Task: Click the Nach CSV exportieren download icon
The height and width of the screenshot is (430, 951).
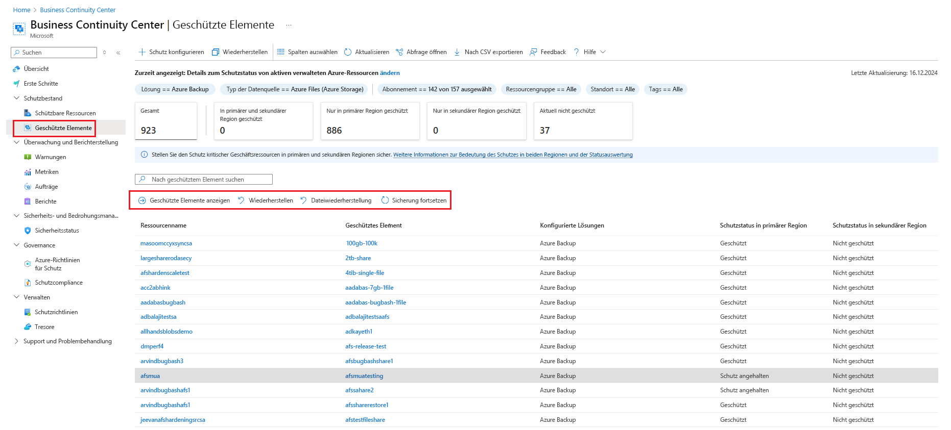Action: tap(457, 52)
